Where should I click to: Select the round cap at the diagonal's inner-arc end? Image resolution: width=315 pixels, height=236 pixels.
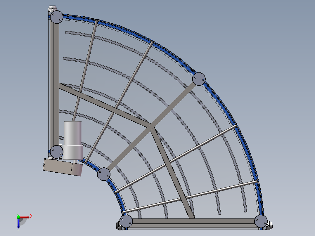tap(104, 174)
